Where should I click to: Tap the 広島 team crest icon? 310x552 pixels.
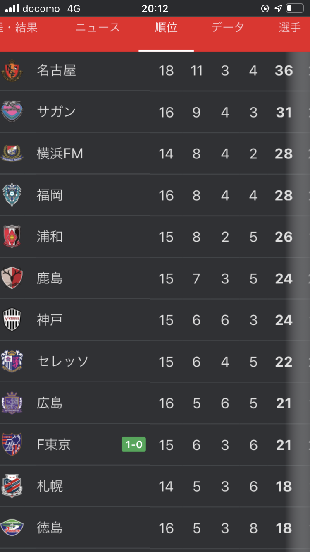tap(12, 403)
